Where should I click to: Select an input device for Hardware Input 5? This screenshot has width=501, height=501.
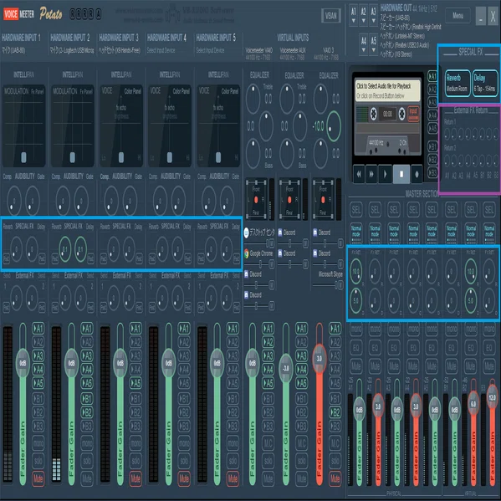click(x=210, y=50)
